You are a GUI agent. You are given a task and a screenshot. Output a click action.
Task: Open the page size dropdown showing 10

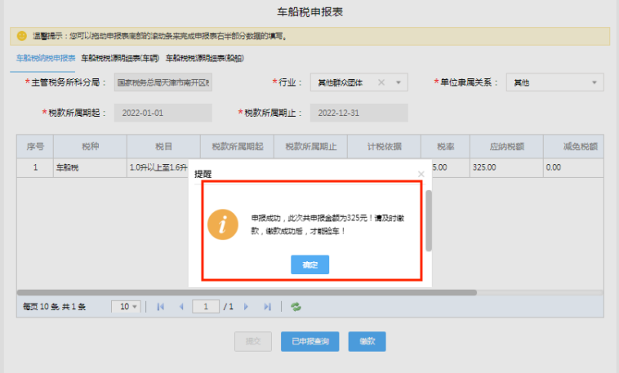pos(126,307)
